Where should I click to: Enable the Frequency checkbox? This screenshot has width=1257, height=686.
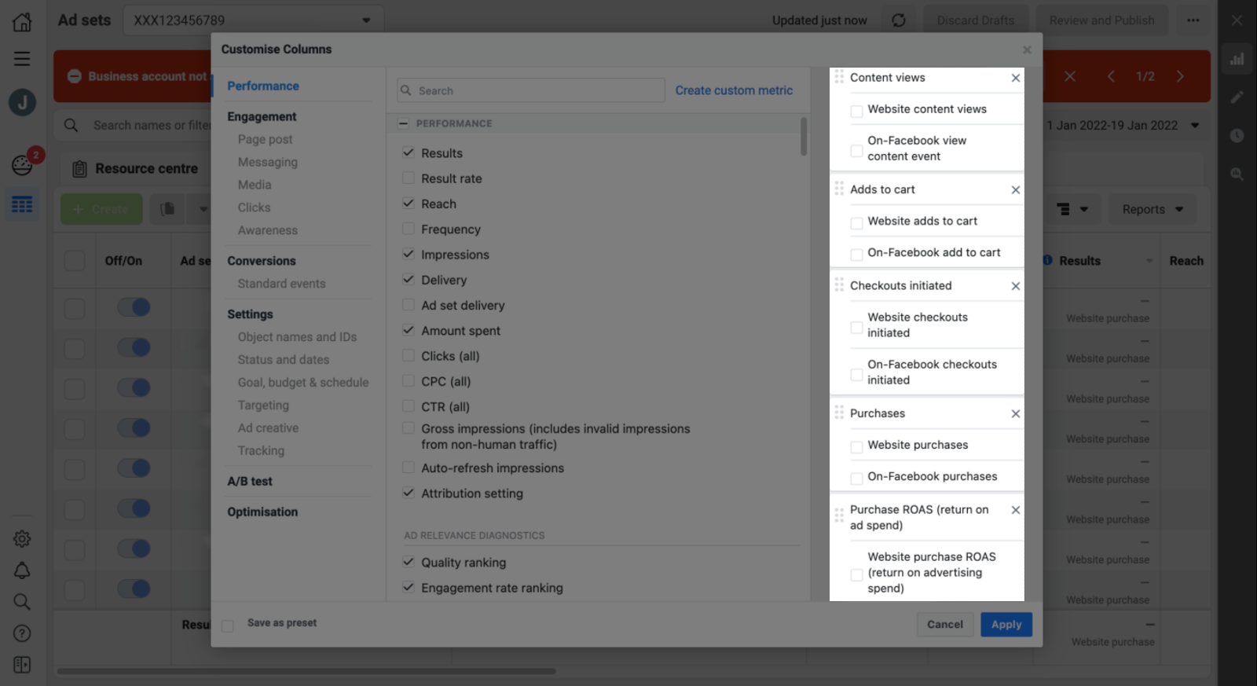click(409, 229)
